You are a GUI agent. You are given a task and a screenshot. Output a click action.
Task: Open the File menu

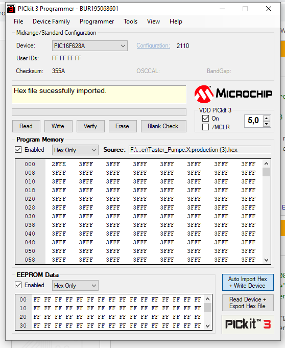[18, 21]
